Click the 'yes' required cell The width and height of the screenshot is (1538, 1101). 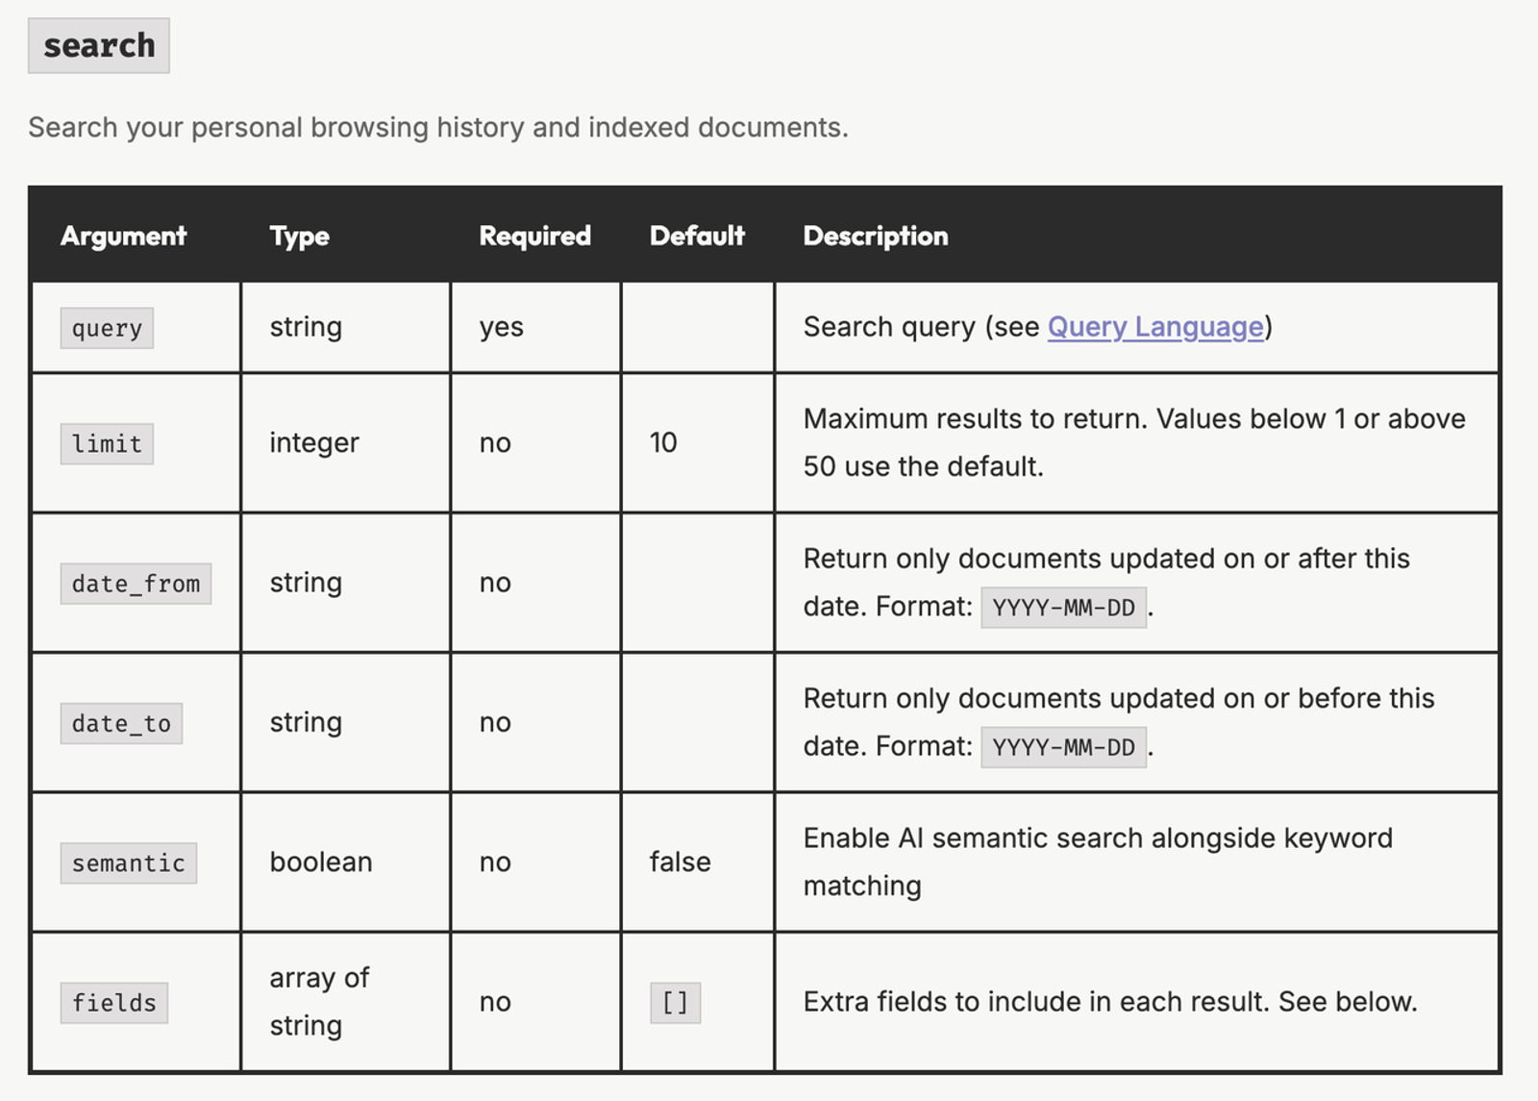point(501,328)
